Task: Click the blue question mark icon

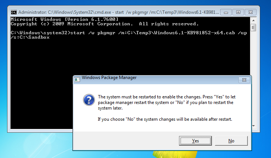Action: [x=89, y=100]
